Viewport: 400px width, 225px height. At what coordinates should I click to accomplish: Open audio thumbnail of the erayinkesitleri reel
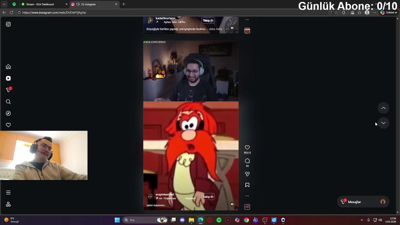click(x=247, y=207)
